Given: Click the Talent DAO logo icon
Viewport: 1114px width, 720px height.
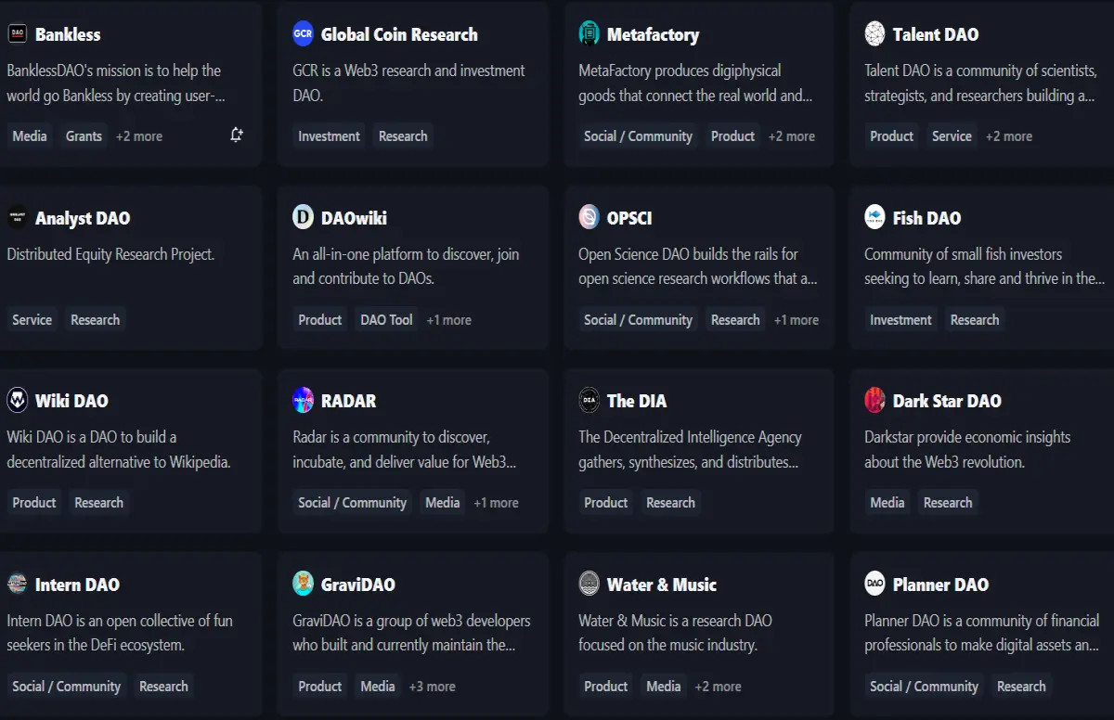Looking at the screenshot, I should (x=875, y=34).
